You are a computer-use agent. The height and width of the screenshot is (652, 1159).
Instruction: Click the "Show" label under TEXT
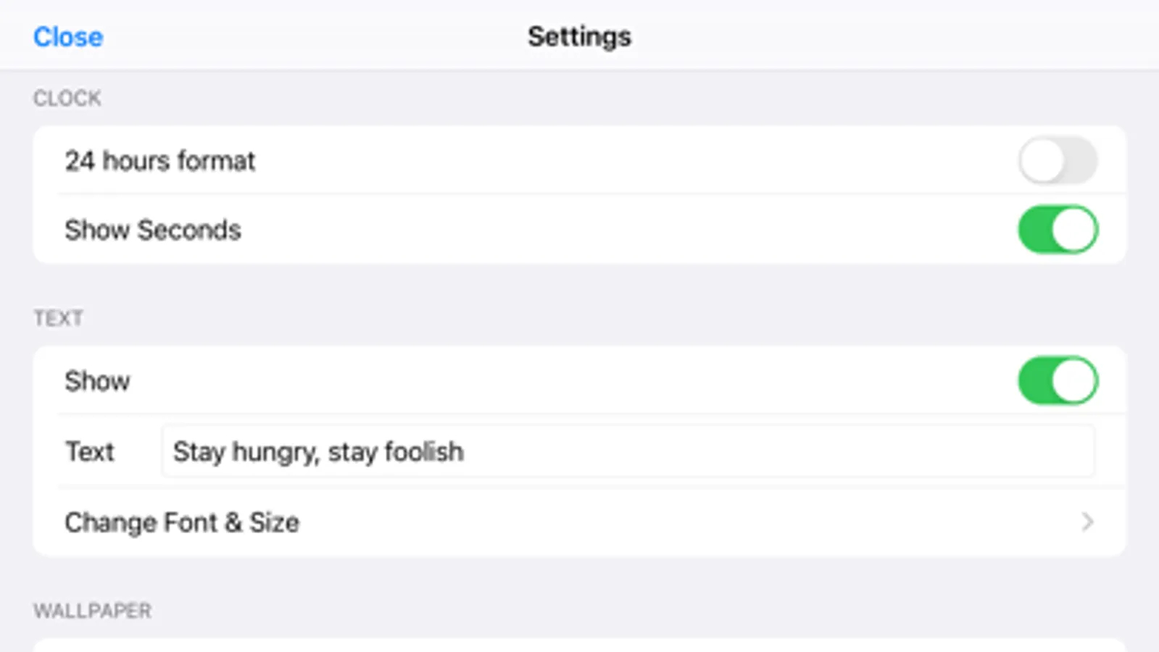[98, 381]
